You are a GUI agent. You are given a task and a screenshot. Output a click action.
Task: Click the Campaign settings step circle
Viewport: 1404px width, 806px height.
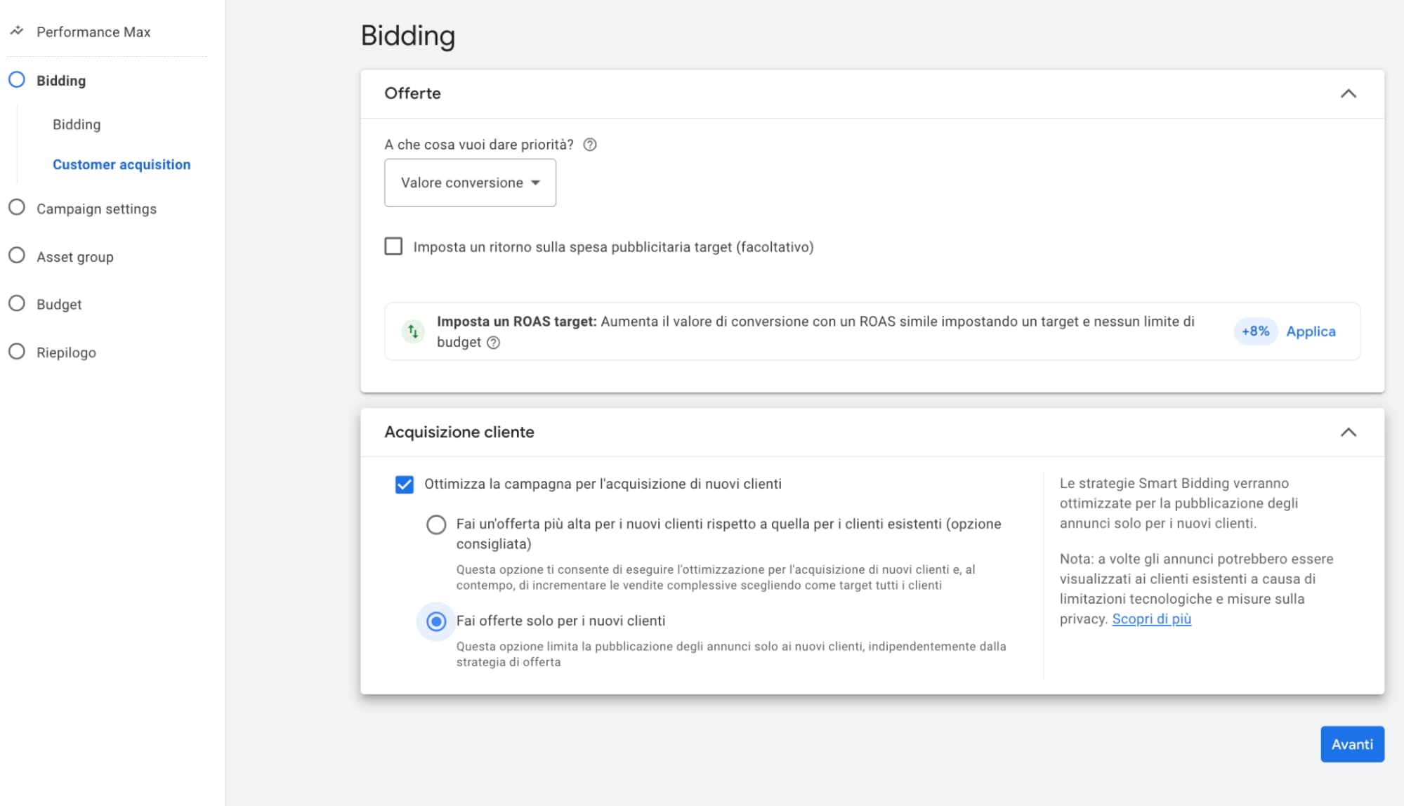17,208
